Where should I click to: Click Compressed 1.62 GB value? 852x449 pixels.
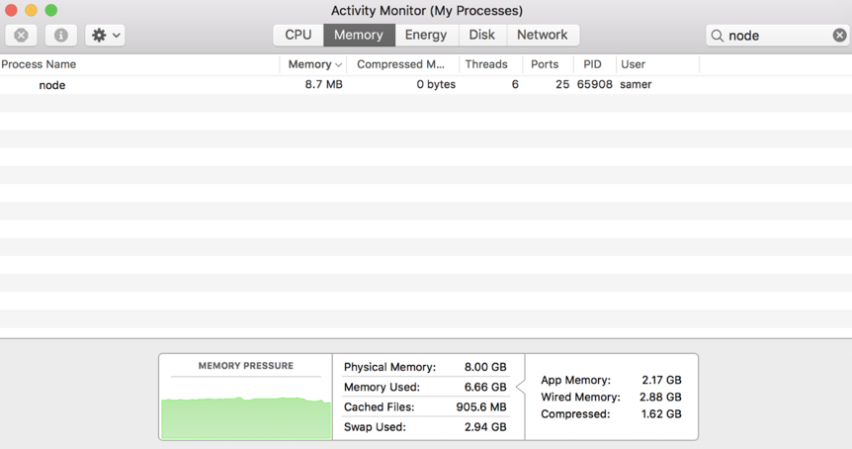(x=661, y=413)
